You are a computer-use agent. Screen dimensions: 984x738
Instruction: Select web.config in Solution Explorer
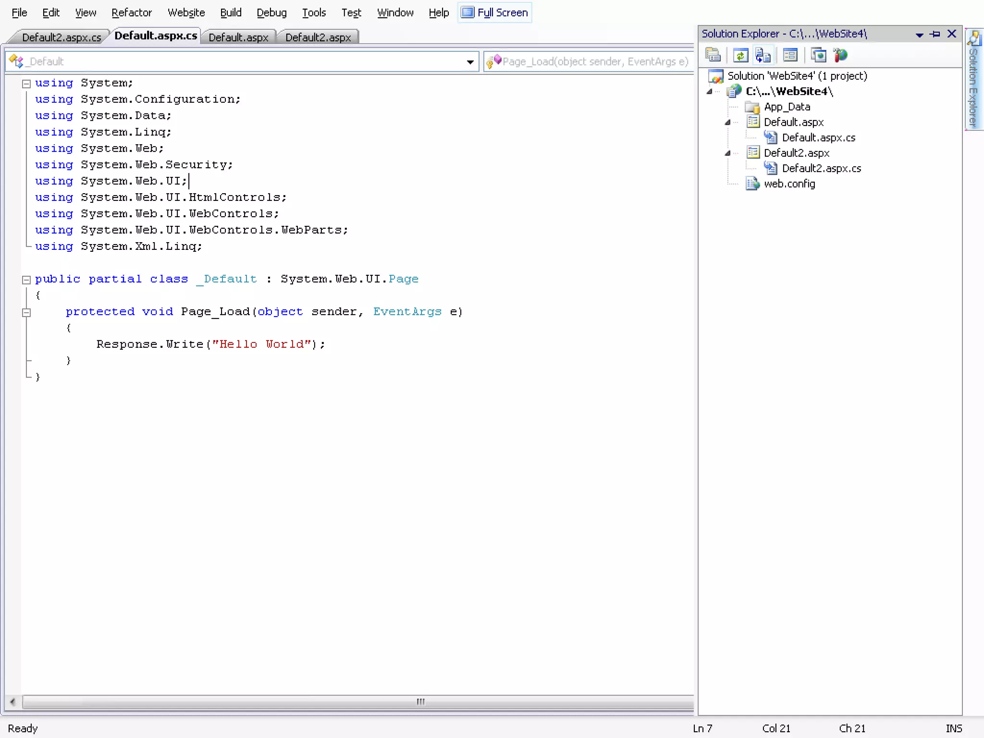[x=789, y=184]
